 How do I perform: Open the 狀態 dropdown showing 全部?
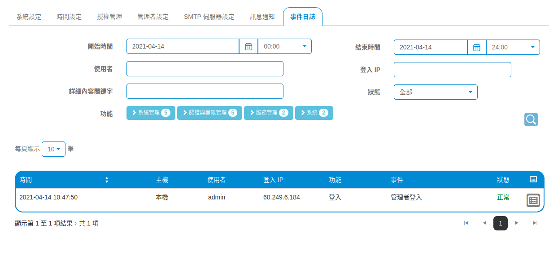click(436, 92)
